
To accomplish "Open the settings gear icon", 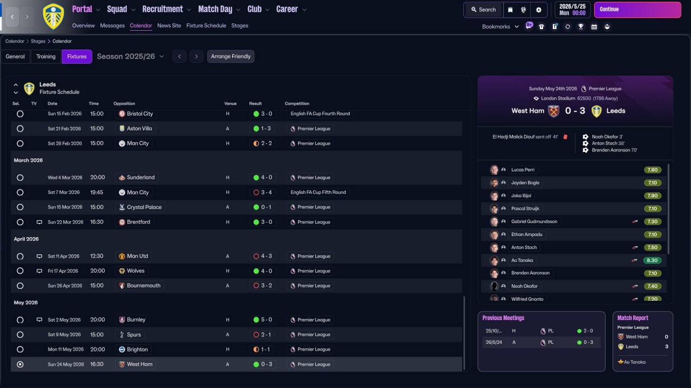I will click(x=539, y=10).
